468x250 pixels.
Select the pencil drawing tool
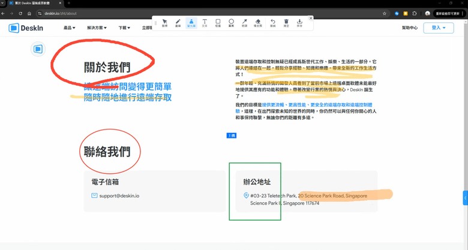178,23
